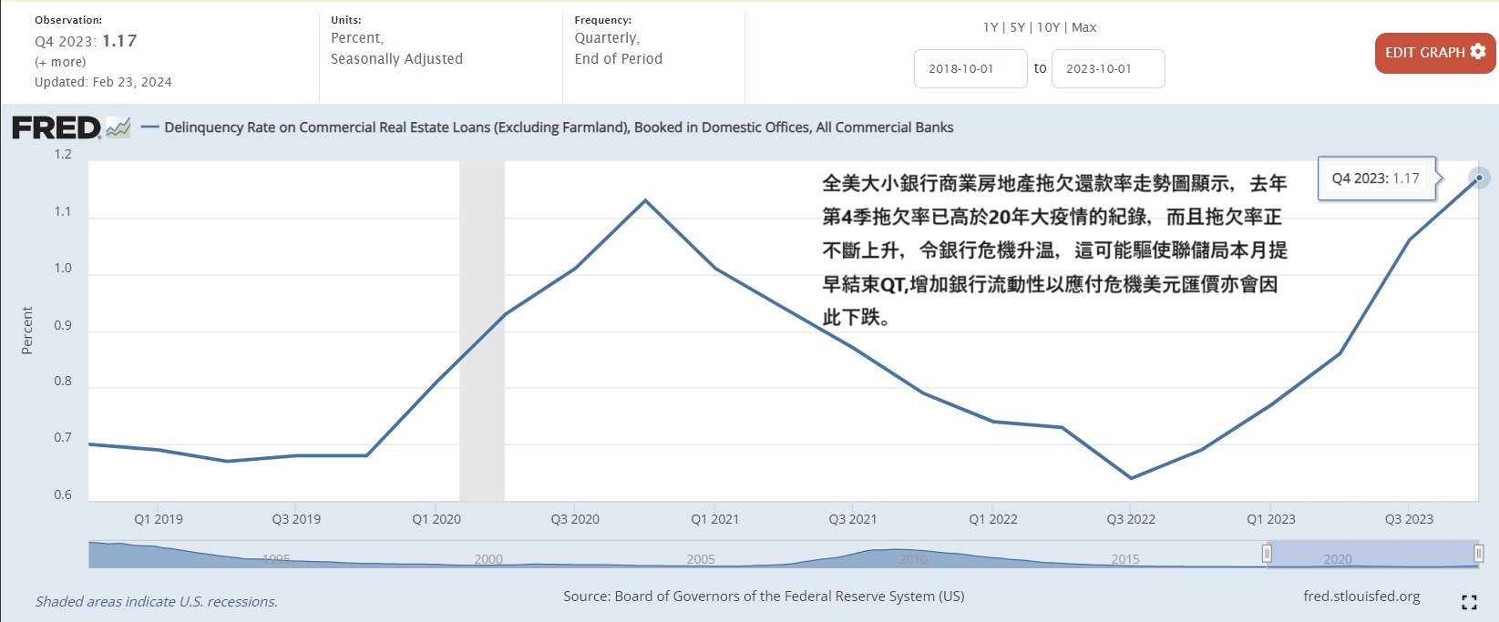The image size is (1499, 622).
Task: Select the 5Y time range
Action: coord(1017,27)
